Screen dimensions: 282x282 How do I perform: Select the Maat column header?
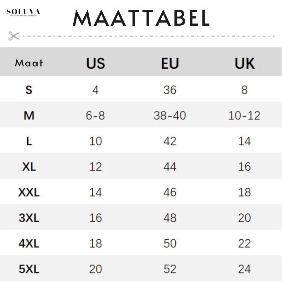pos(29,63)
